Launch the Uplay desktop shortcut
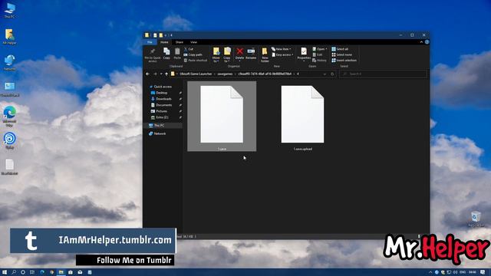Viewport: 491px width, 276px height. pos(9,140)
